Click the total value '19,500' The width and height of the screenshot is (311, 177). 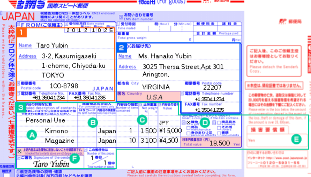(x=220, y=143)
